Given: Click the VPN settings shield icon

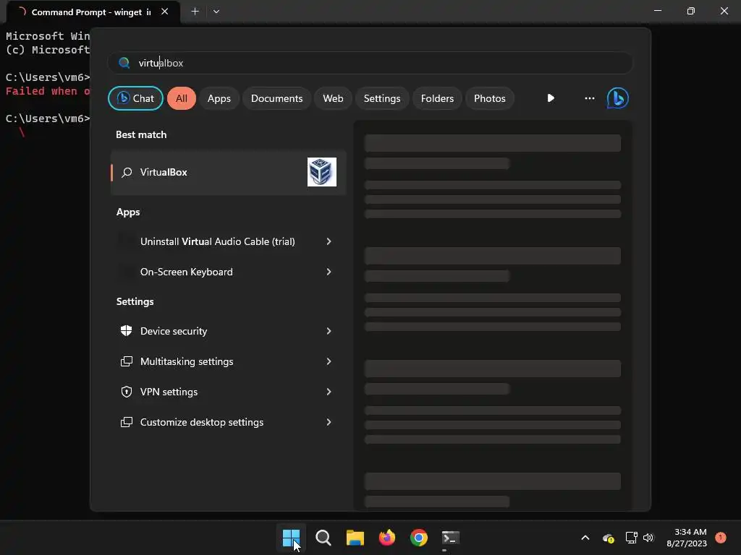Looking at the screenshot, I should point(126,392).
